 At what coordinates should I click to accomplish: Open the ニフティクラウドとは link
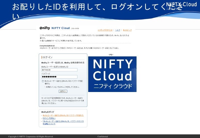click(105, 30)
